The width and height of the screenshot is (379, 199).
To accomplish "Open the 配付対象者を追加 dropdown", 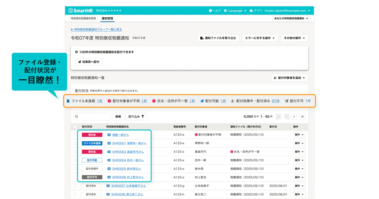I will [x=289, y=78].
